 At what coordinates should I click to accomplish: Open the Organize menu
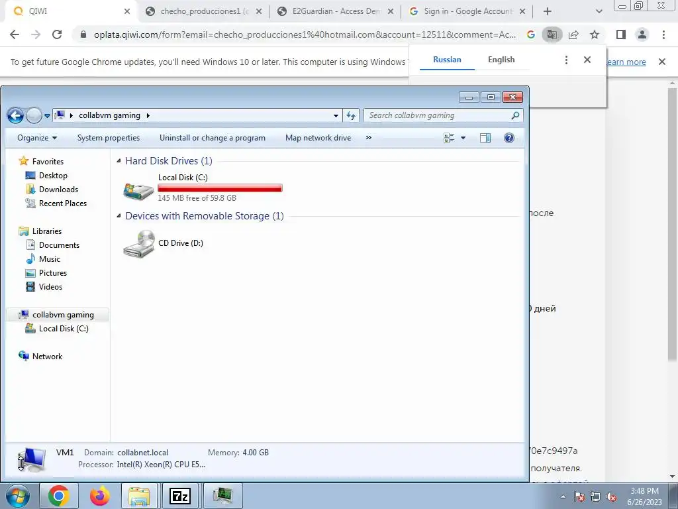pyautogui.click(x=37, y=138)
